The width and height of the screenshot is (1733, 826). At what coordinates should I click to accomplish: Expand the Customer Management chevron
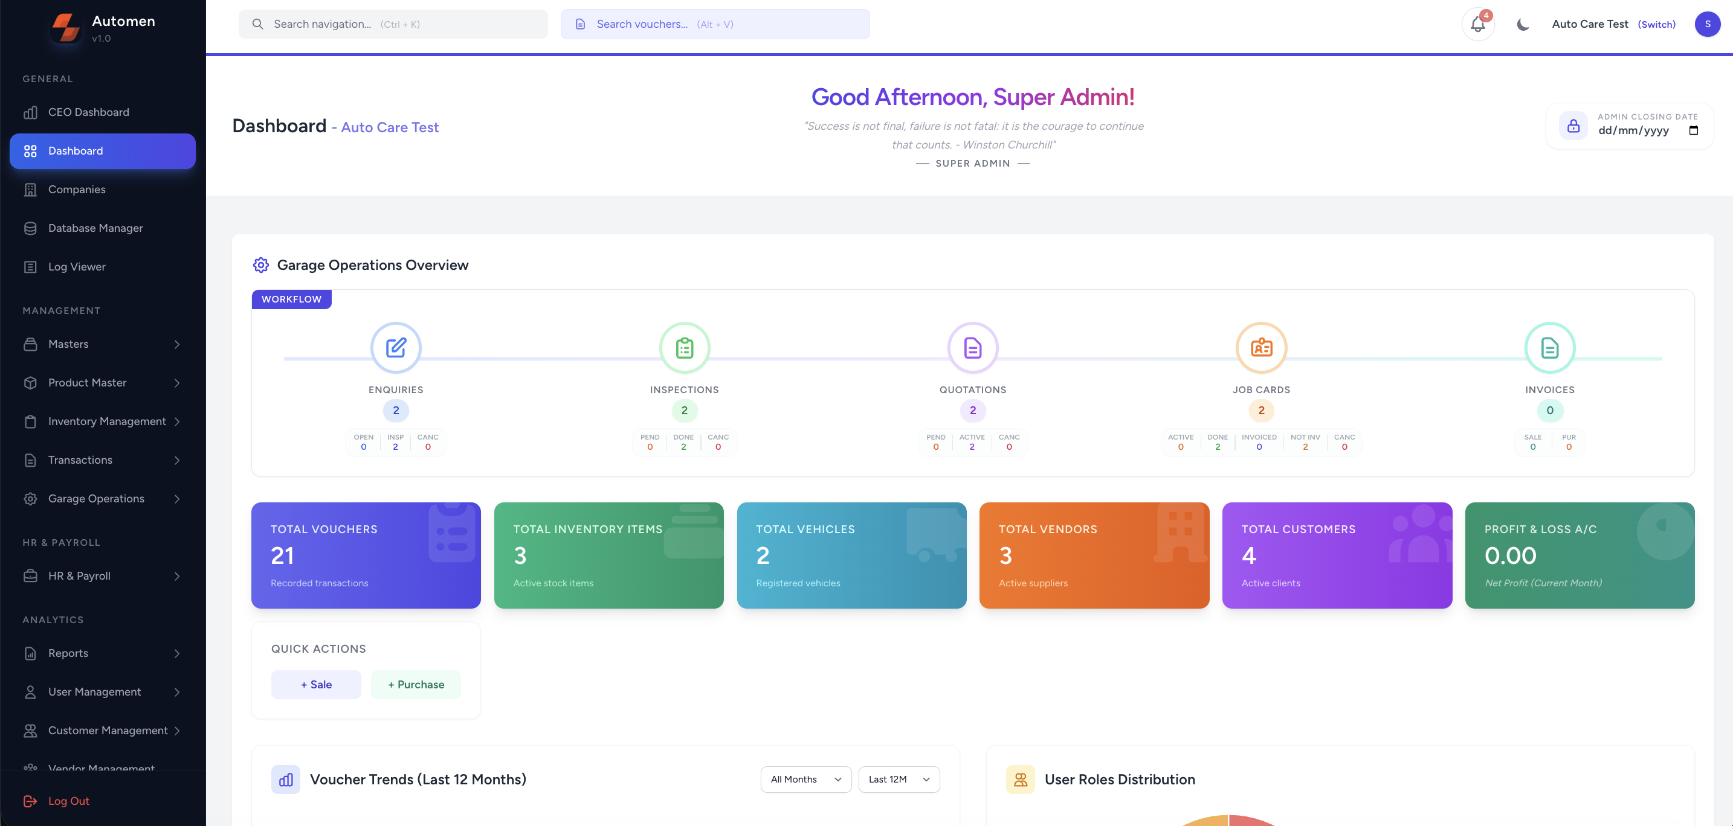coord(177,731)
